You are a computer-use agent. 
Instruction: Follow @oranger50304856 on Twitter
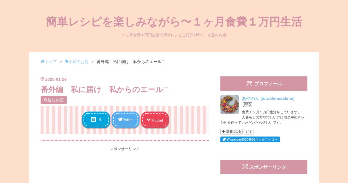[250, 139]
